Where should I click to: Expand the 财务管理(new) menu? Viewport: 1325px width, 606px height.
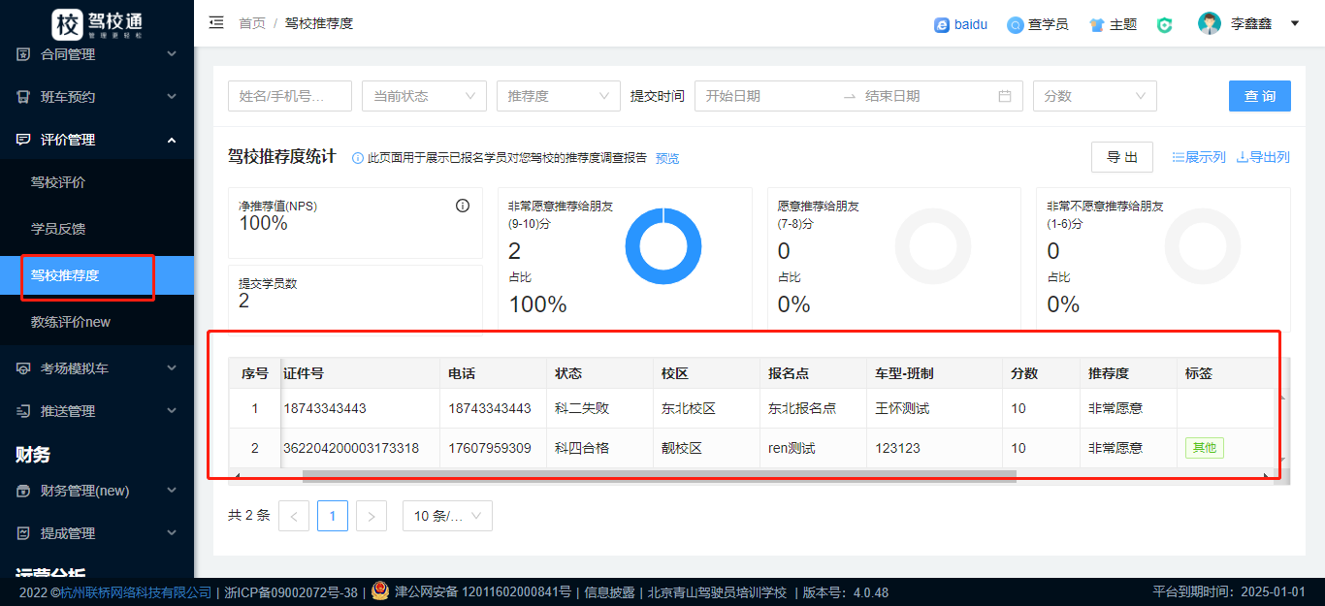(172, 491)
